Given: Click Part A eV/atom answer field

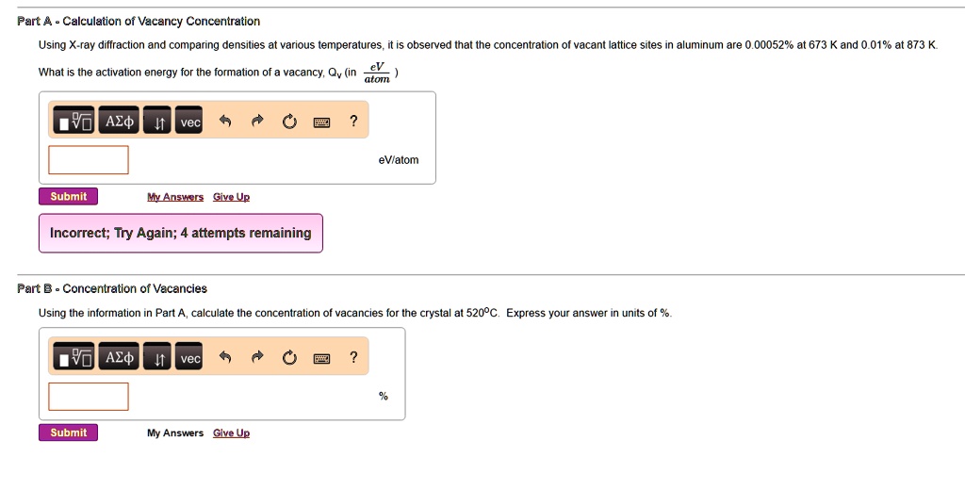Looking at the screenshot, I should (89, 160).
